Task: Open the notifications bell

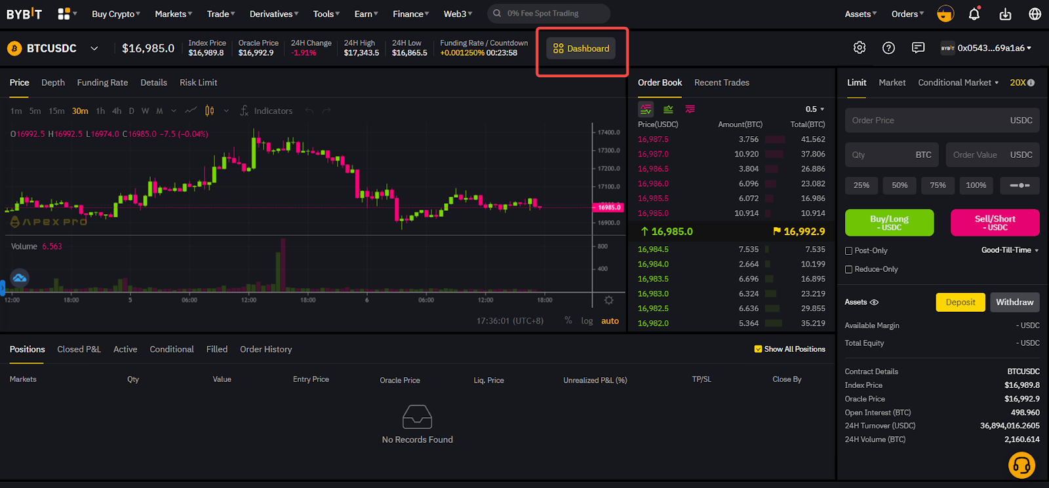Action: [974, 14]
